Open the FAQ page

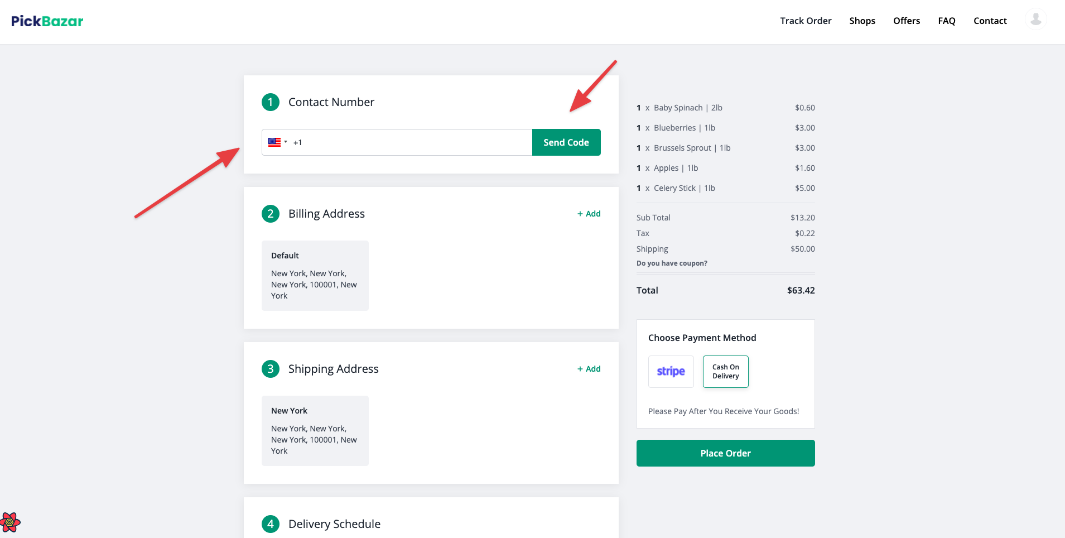pyautogui.click(x=947, y=21)
